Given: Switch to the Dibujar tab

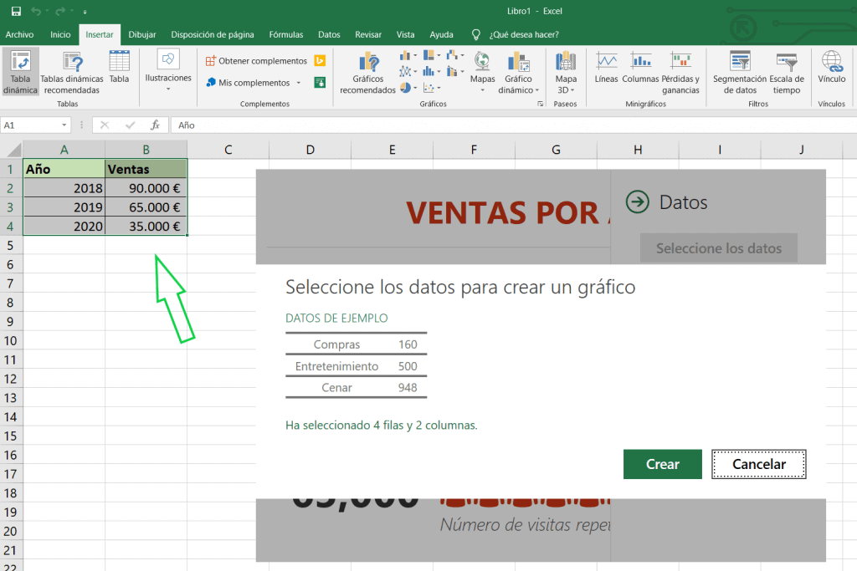Looking at the screenshot, I should point(142,34).
